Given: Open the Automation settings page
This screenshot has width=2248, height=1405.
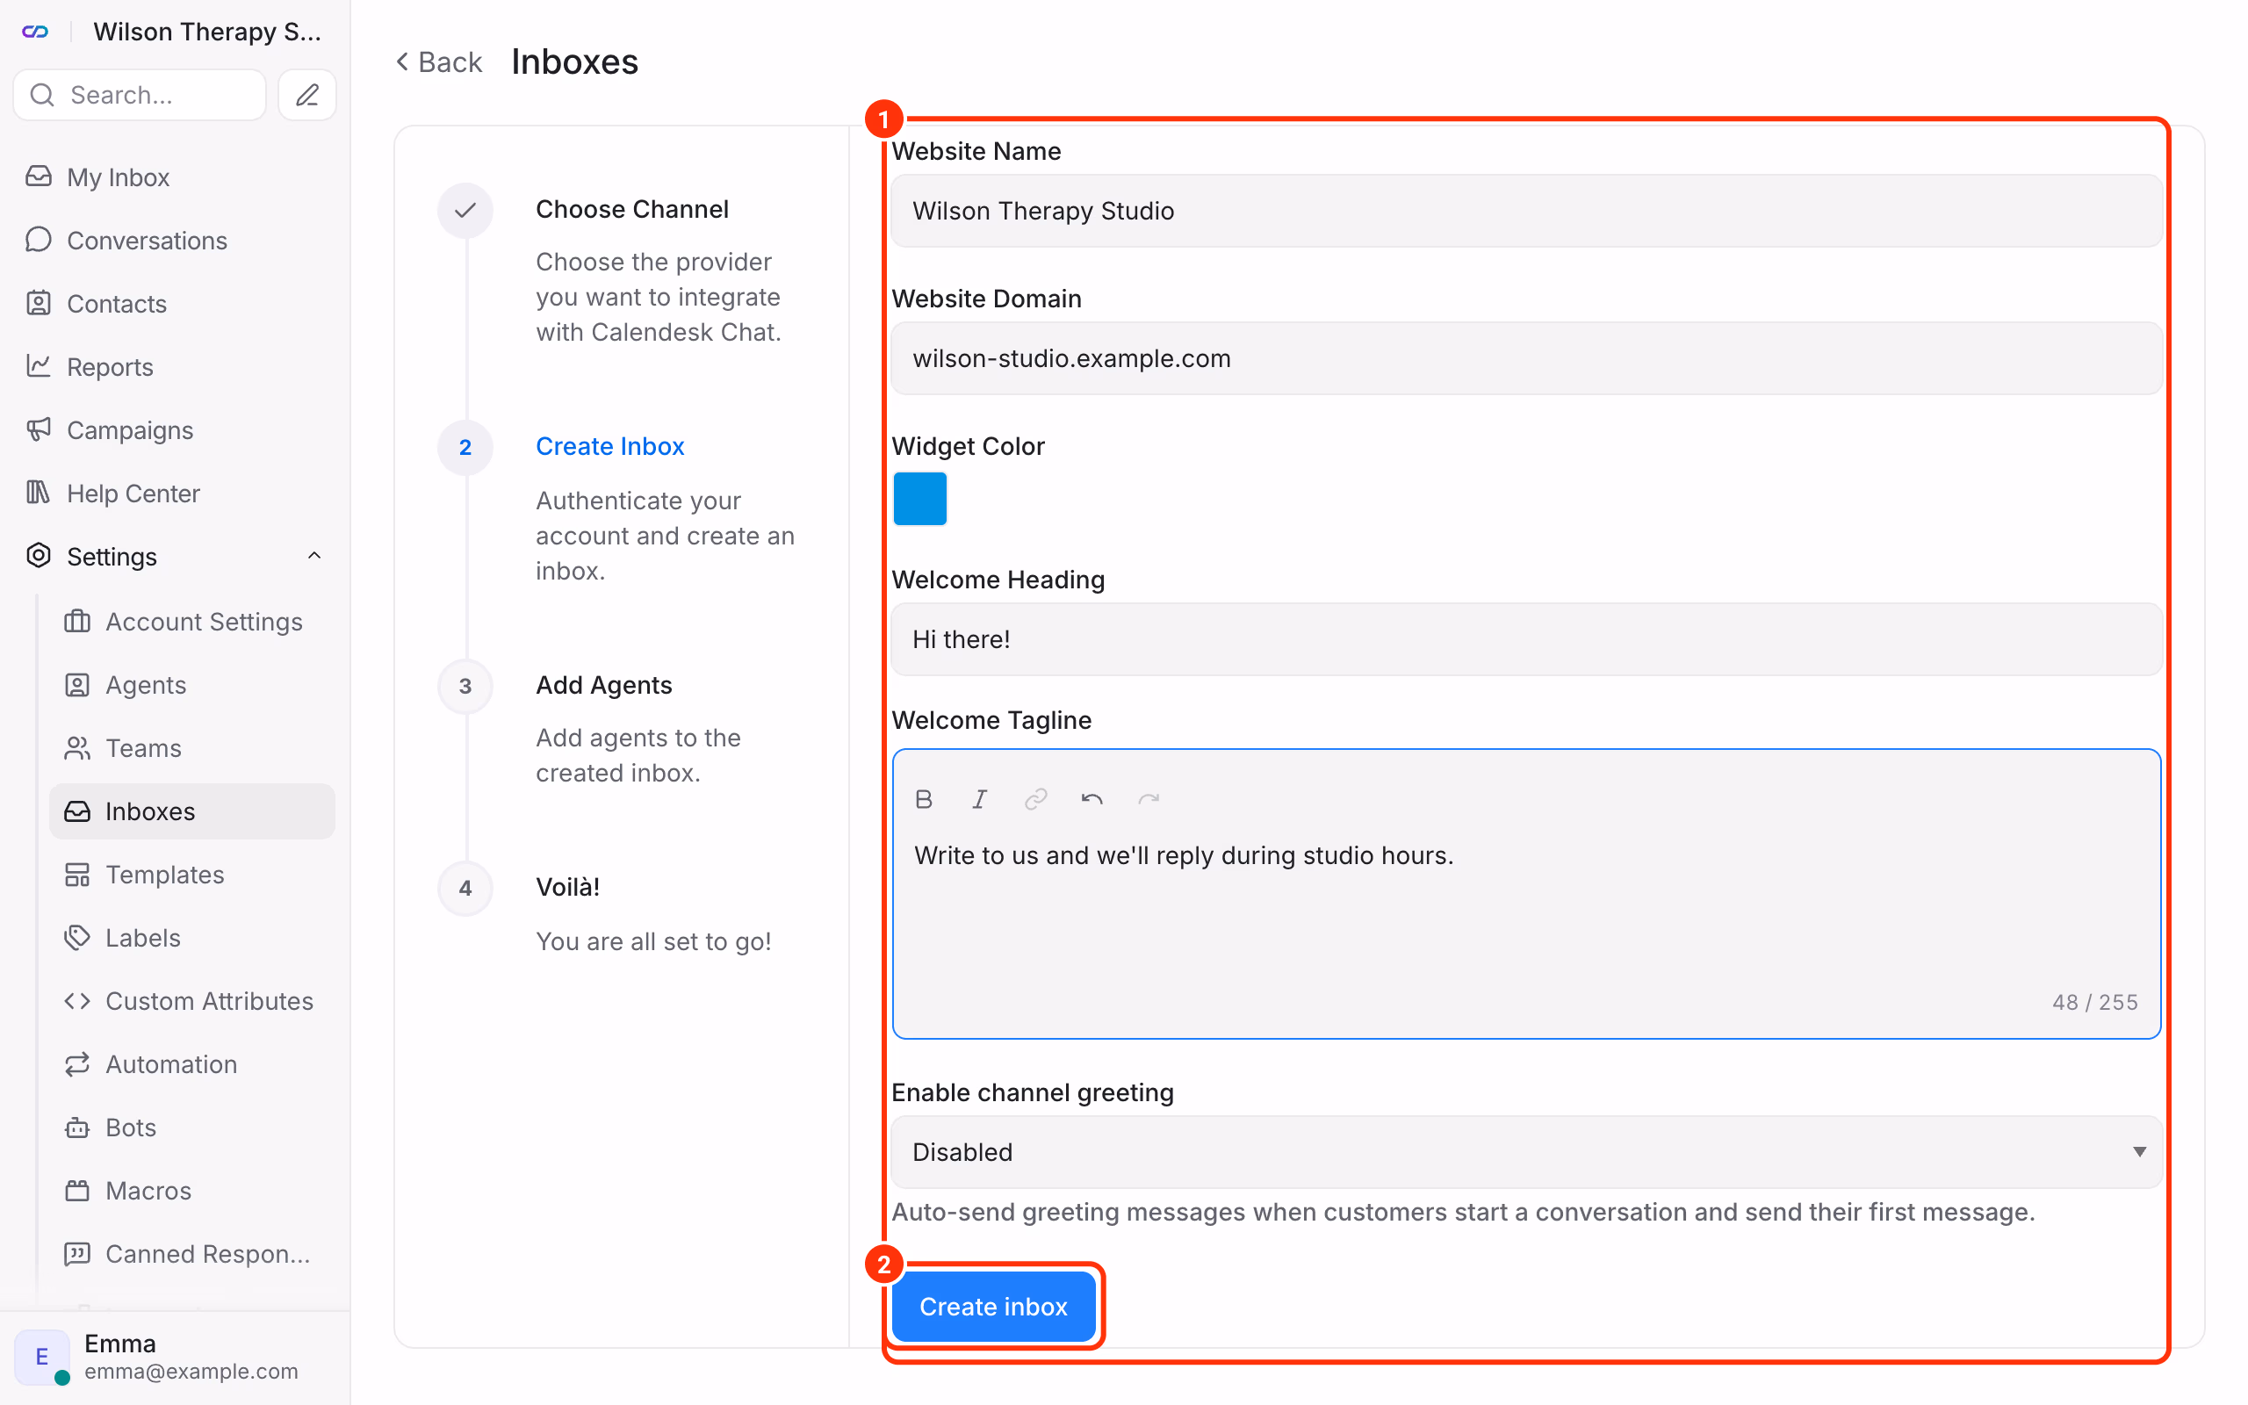Looking at the screenshot, I should (191, 1064).
